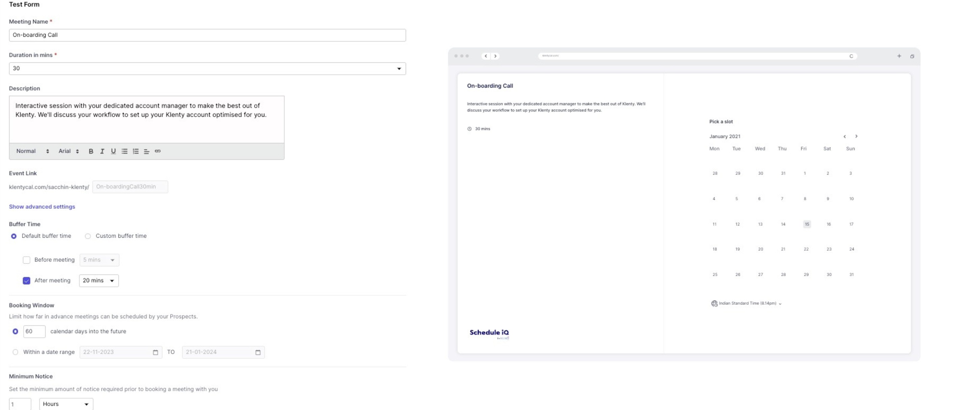970x410 pixels.
Task: Apply italic formatting in description toolbar
Action: point(102,151)
